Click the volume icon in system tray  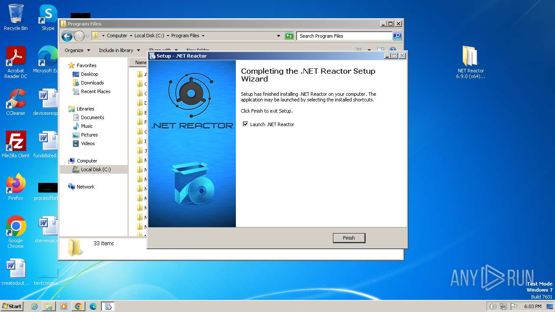click(x=493, y=306)
